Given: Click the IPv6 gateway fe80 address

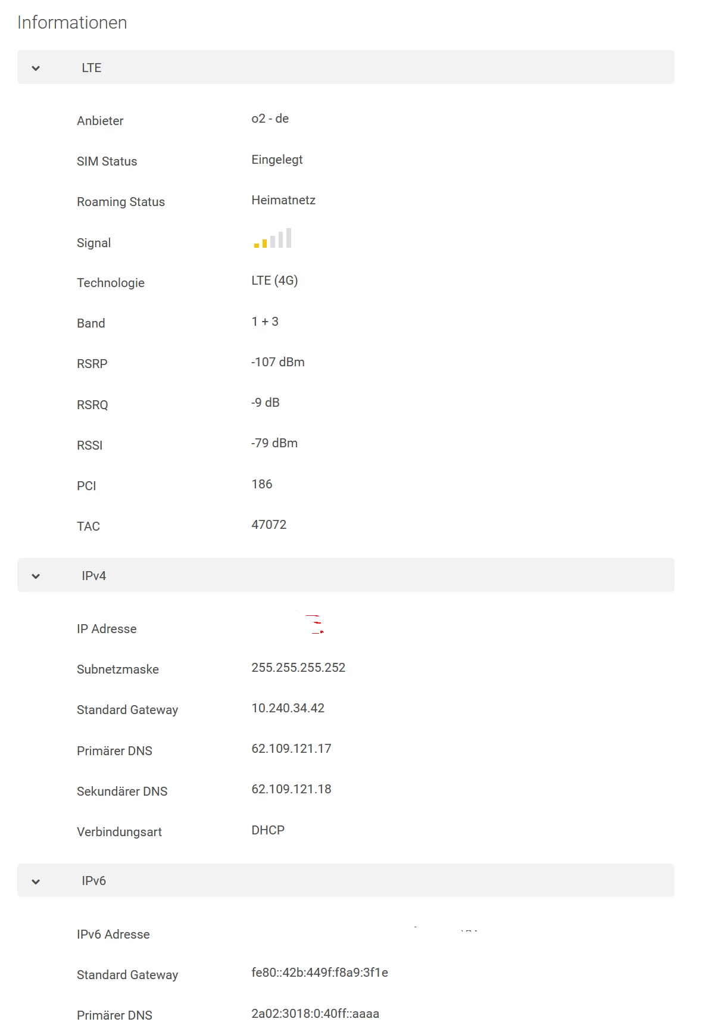Looking at the screenshot, I should point(319,973).
